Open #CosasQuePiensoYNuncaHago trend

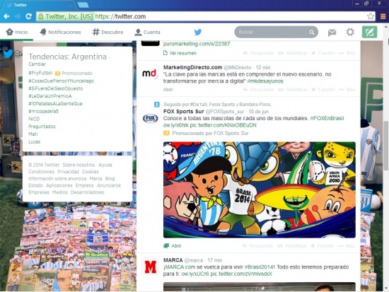61,81
